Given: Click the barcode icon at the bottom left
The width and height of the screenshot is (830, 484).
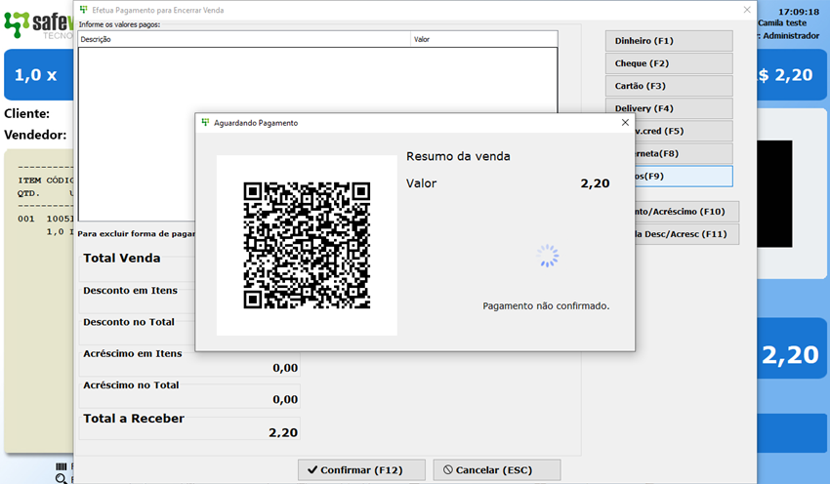Looking at the screenshot, I should [62, 466].
